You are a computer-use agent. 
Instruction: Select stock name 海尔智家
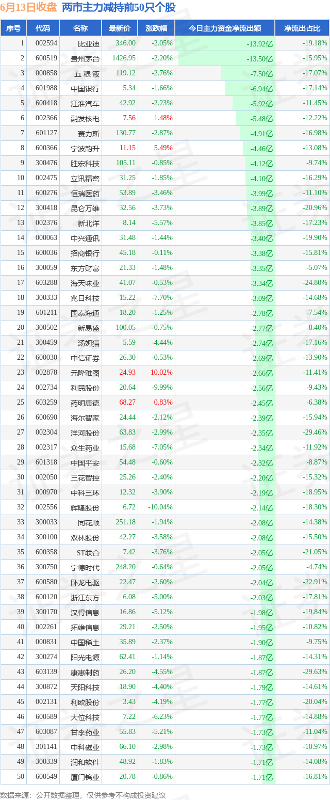point(85,418)
